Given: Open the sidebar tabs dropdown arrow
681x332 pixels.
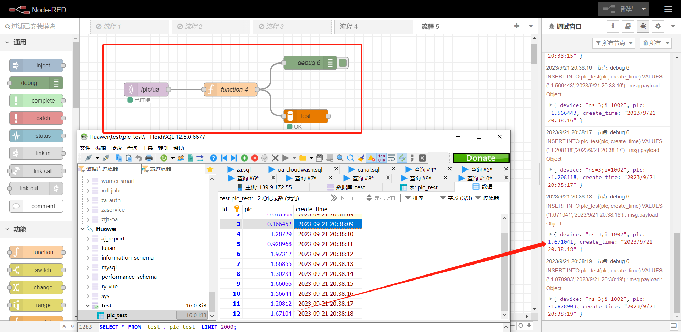Looking at the screenshot, I should 673,26.
